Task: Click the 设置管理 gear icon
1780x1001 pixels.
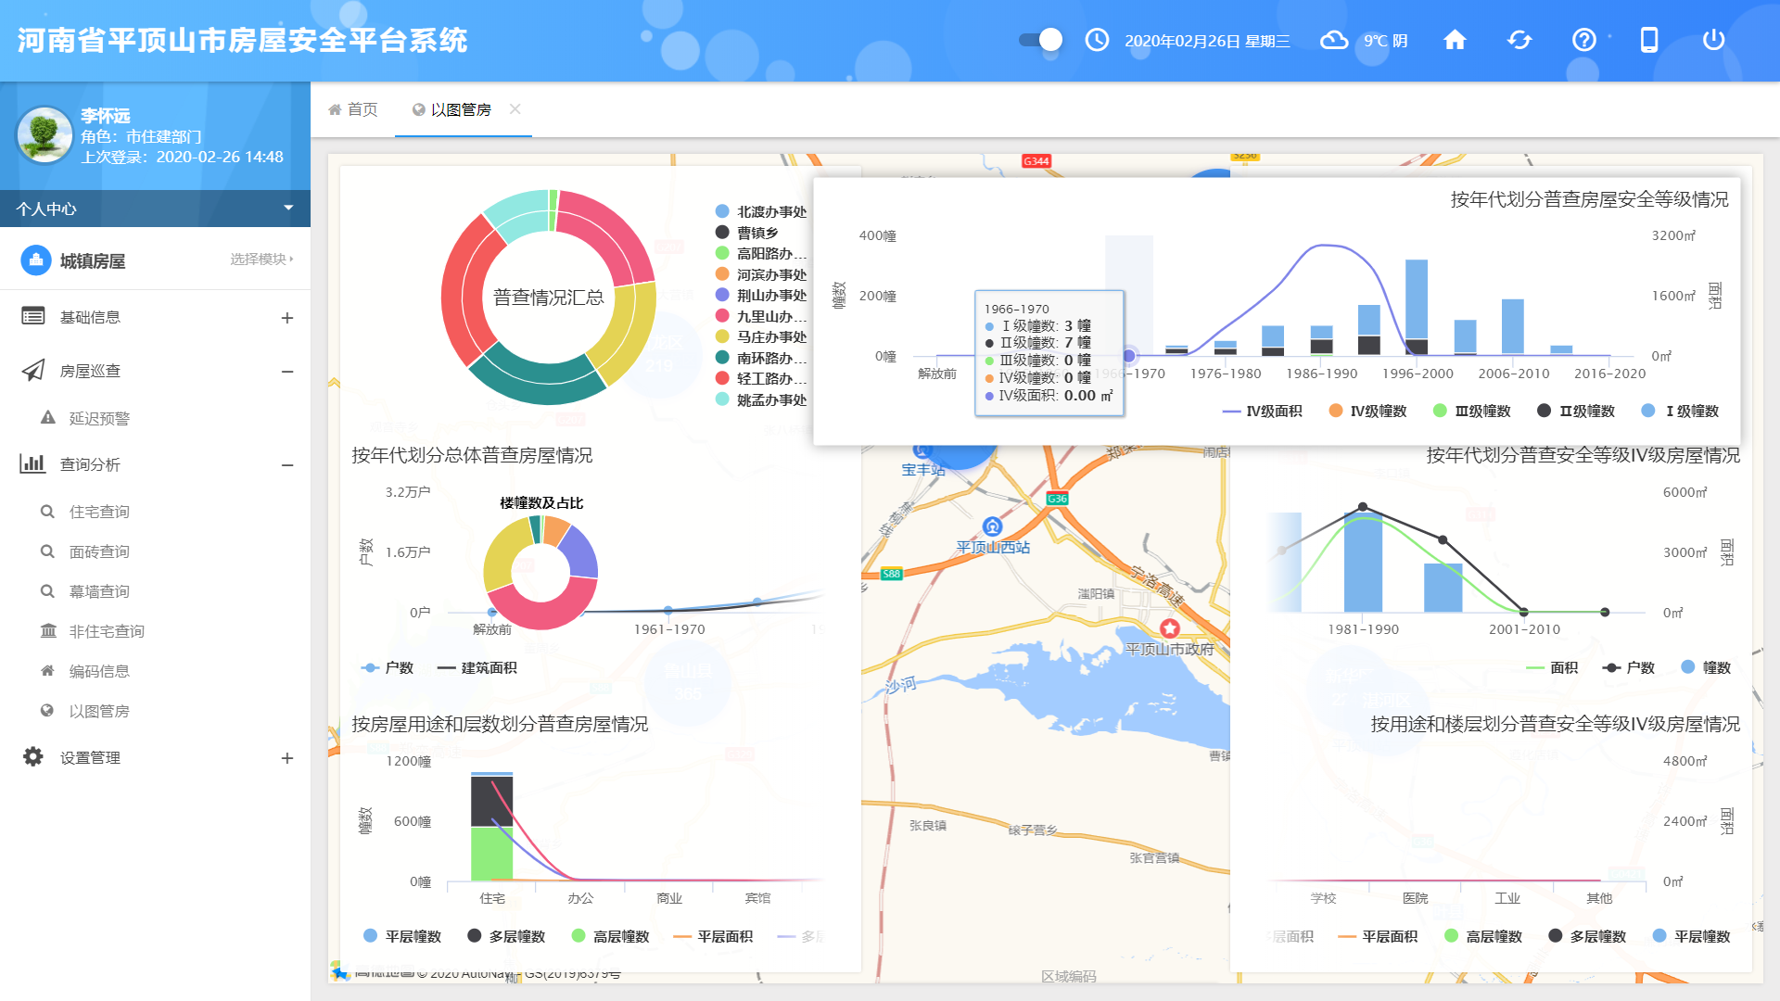Action: pos(33,756)
